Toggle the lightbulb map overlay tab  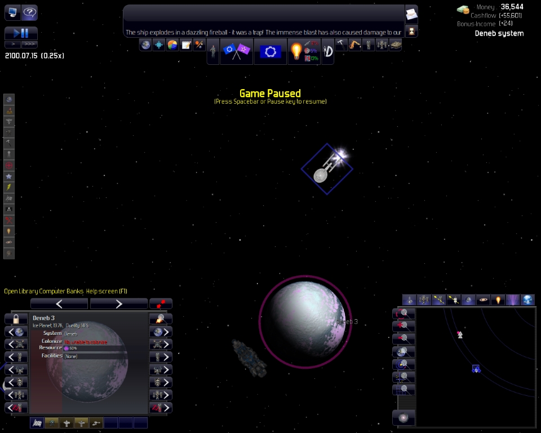click(x=498, y=300)
